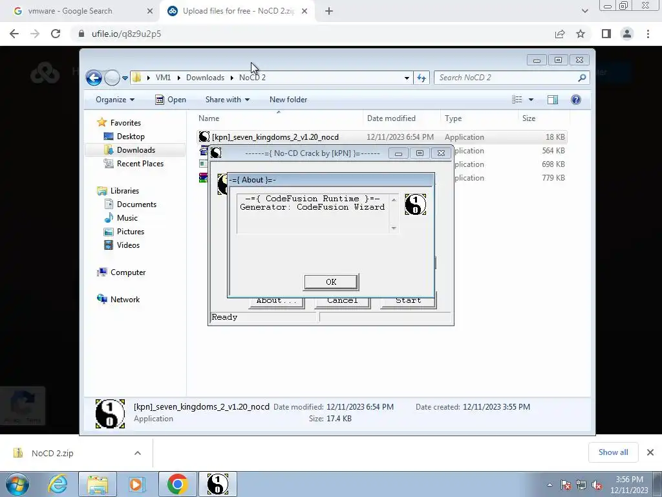Sort by Size column header
The image size is (662, 497).
tap(544, 118)
